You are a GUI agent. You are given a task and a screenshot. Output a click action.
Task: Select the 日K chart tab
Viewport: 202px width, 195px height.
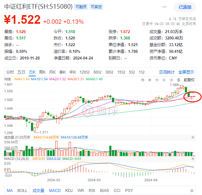[32, 72]
